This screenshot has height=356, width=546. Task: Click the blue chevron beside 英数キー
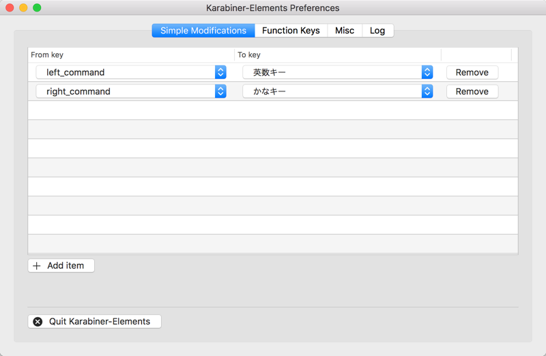(427, 72)
